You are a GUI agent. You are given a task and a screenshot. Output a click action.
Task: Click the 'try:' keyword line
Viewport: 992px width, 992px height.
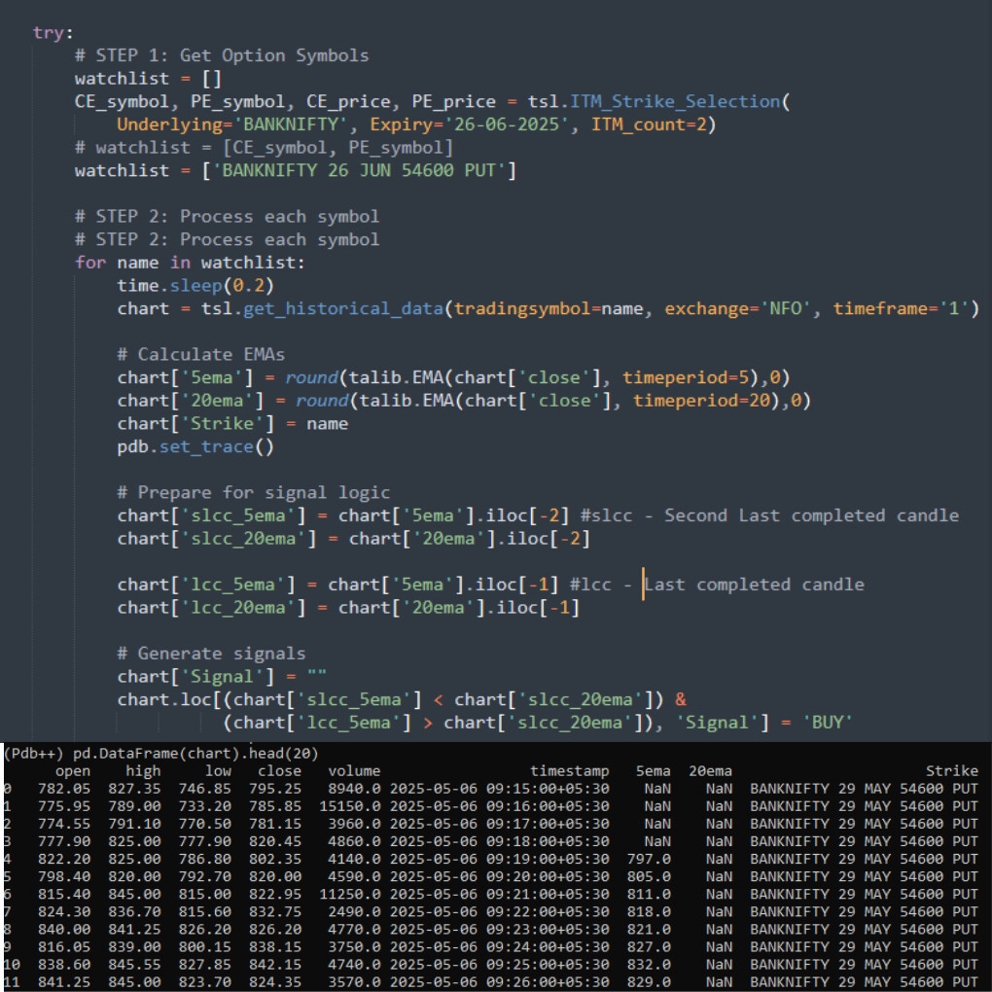coord(53,32)
